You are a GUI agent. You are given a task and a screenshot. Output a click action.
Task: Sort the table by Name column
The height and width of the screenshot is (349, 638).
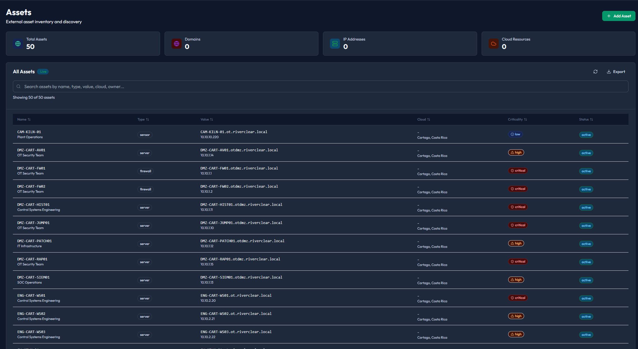click(24, 119)
